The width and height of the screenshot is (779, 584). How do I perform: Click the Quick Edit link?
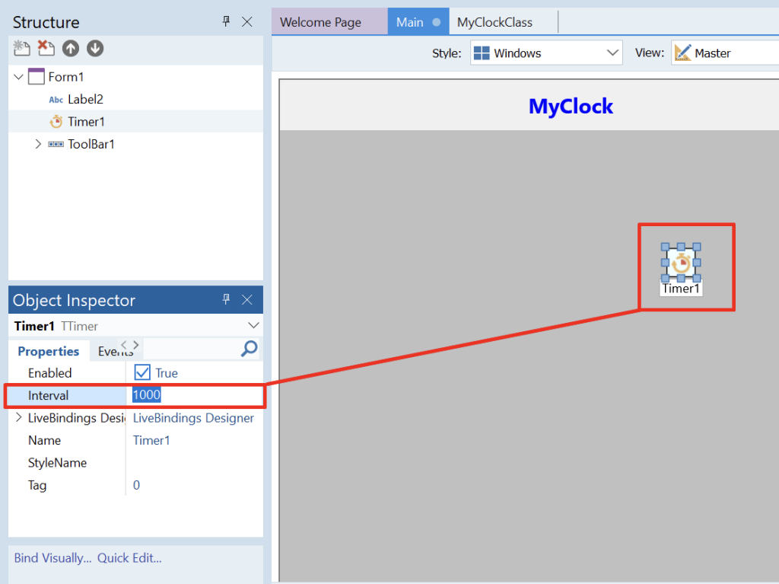click(129, 557)
